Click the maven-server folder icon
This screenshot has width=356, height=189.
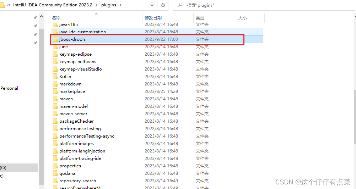[55, 114]
